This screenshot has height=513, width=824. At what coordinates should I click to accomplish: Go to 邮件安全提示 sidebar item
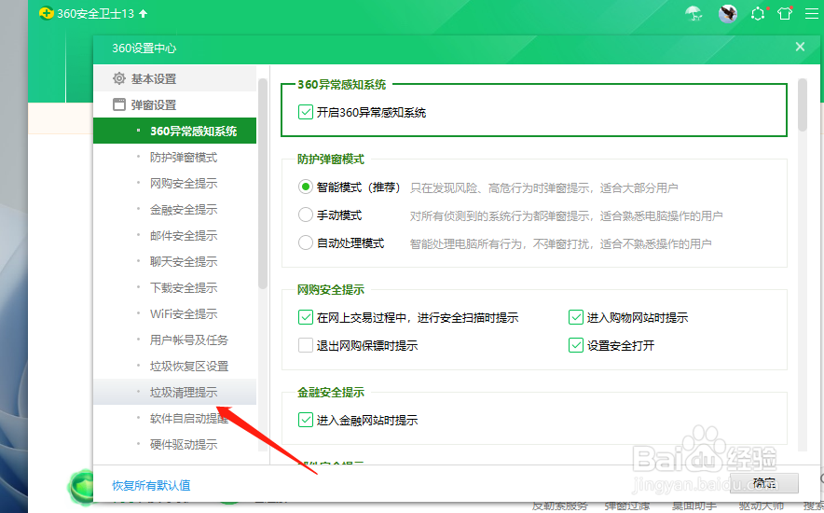click(174, 235)
